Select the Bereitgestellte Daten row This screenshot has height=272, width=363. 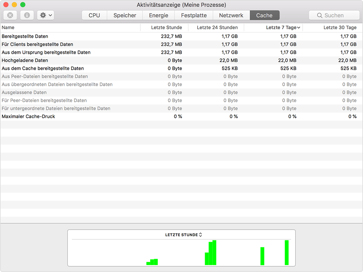pos(25,36)
